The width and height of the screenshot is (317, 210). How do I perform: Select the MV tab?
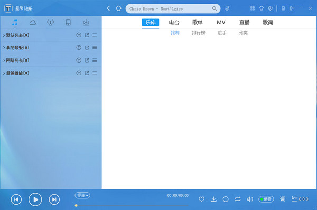click(221, 22)
